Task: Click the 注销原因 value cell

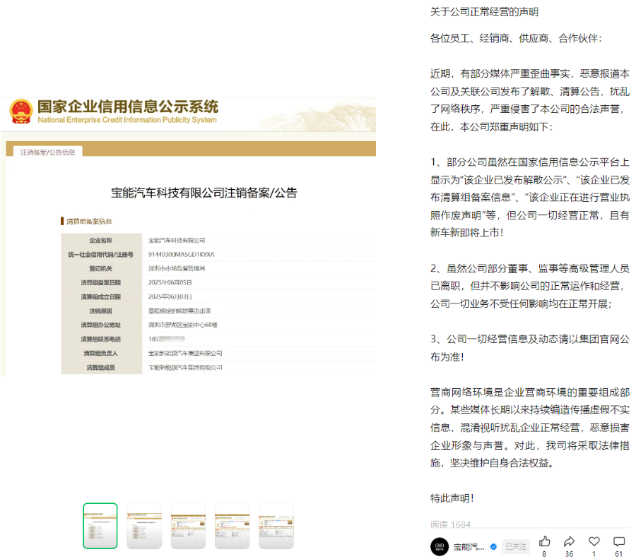Action: coord(179,311)
